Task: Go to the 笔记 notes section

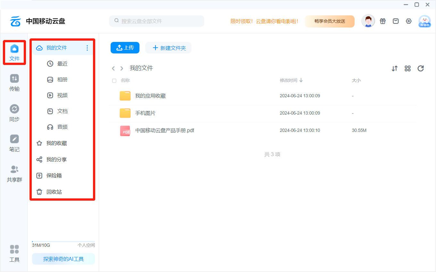Action: (x=14, y=143)
